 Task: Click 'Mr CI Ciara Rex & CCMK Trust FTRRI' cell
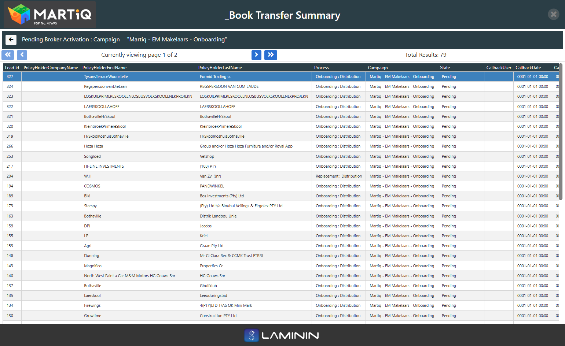254,256
